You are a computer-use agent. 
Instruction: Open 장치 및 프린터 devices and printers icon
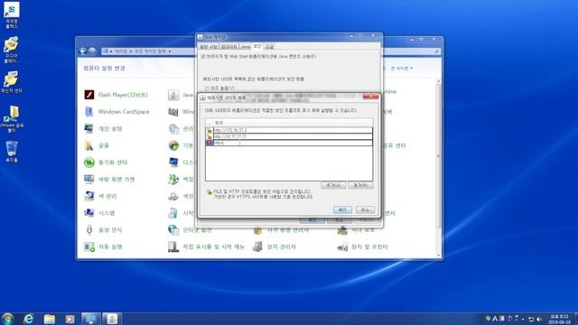point(342,246)
